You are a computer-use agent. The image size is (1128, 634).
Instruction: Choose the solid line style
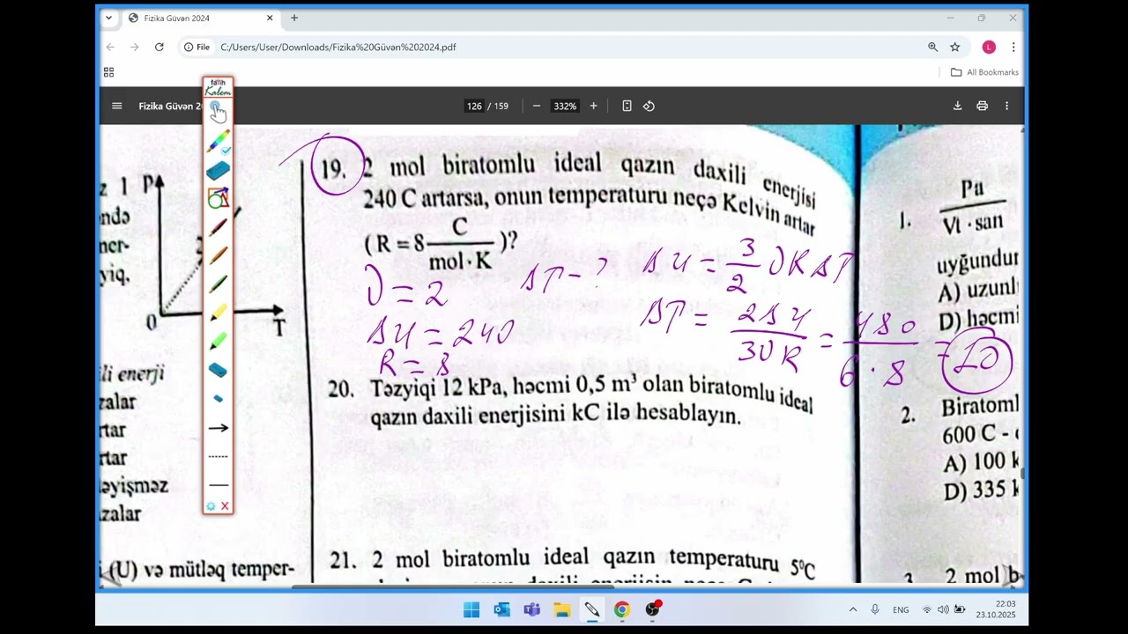click(218, 484)
